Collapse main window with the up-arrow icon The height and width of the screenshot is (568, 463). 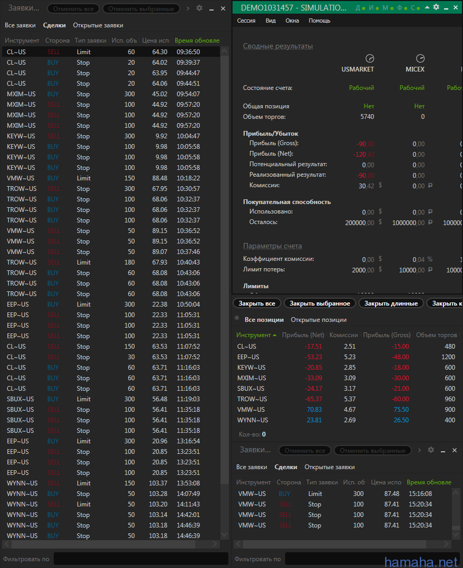point(427,7)
